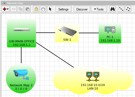Screen dimensions: 135x97
Task: Open the Add dropdown arrow
Action: coord(8,9)
